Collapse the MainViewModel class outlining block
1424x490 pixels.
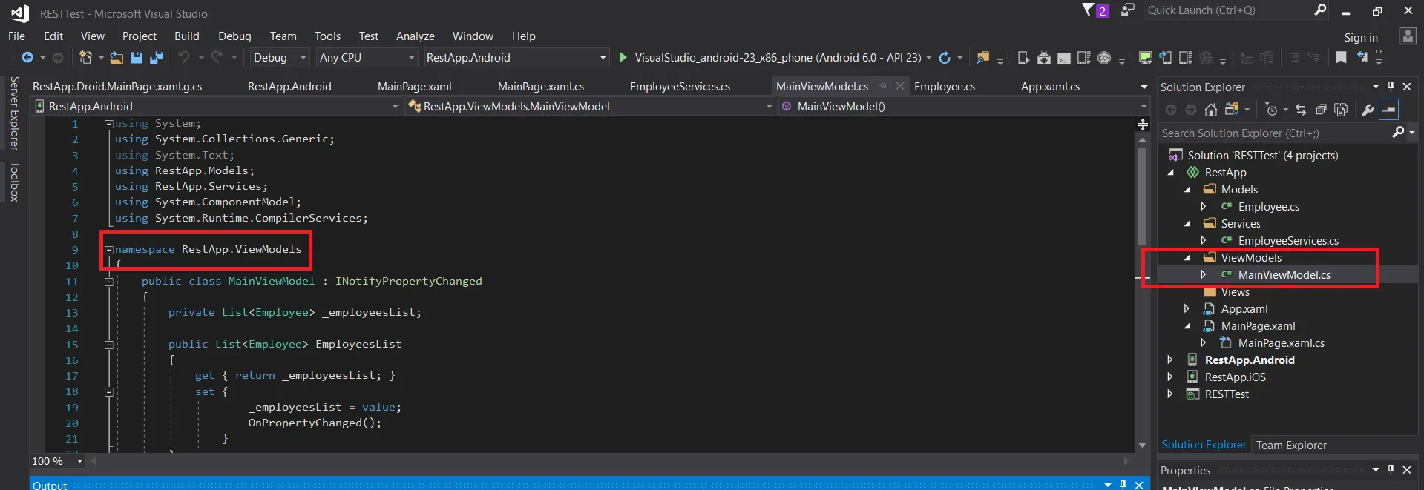point(108,282)
